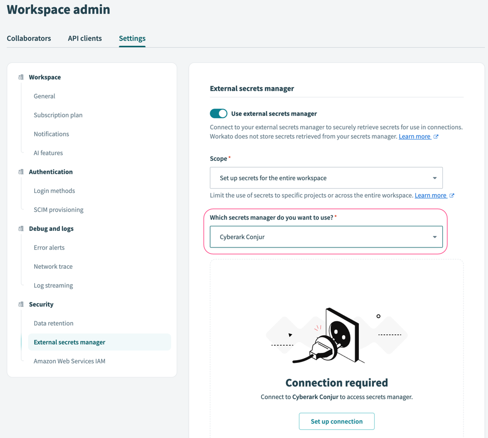Click the Set up connection button
This screenshot has width=488, height=438.
point(336,421)
